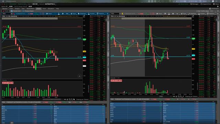Image resolution: width=220 pixels, height=124 pixels.
Task: Open the Setup menu
Action: (216, 4)
